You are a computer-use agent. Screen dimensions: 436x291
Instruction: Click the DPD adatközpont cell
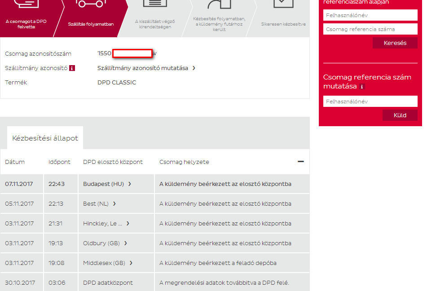pos(108,282)
